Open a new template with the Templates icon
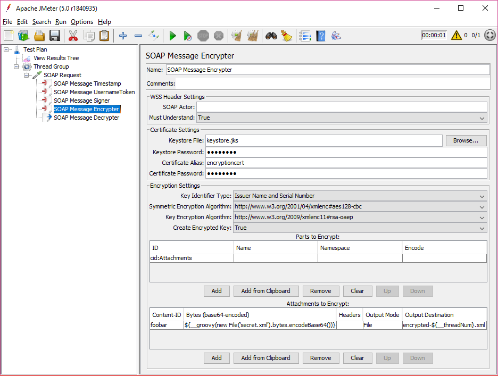 [23, 36]
